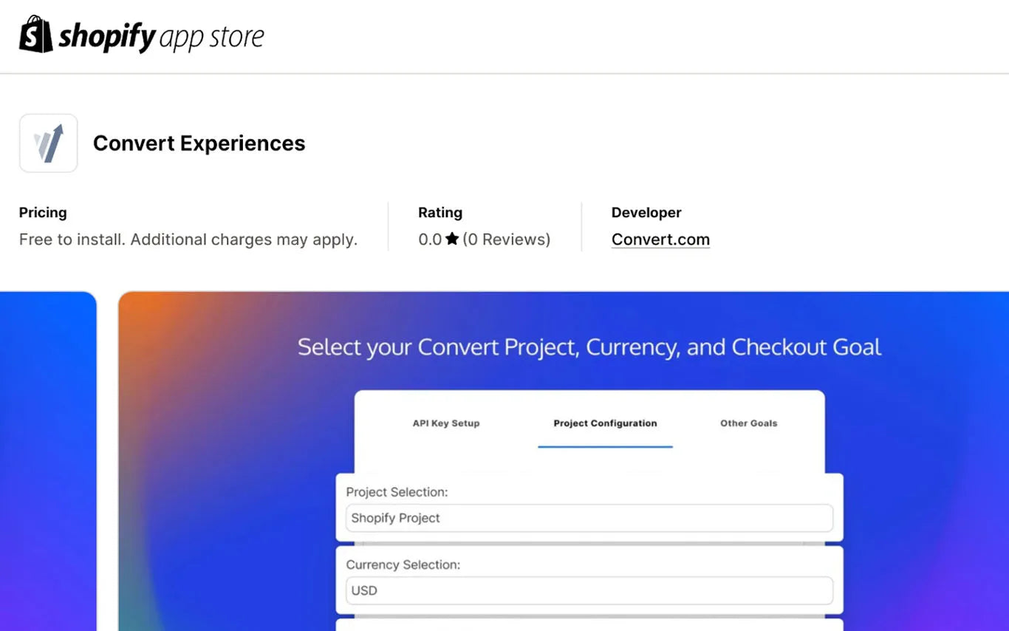Open the USD currency selection dropdown

[589, 590]
